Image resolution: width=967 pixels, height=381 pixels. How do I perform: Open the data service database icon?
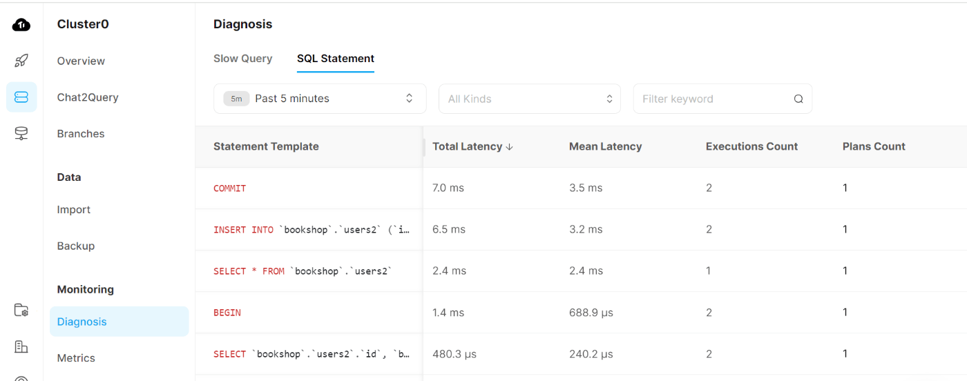point(21,134)
